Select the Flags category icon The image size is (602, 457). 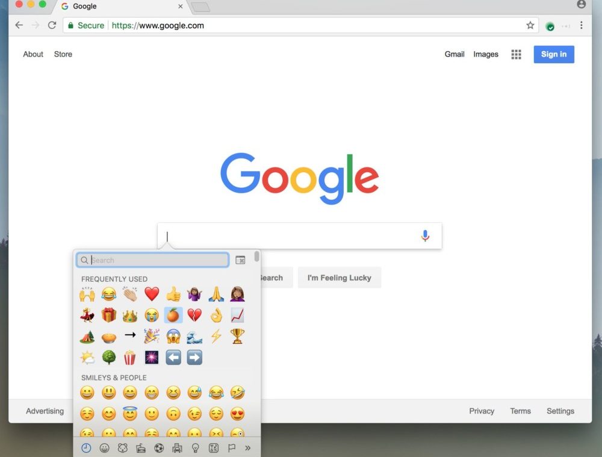click(231, 447)
